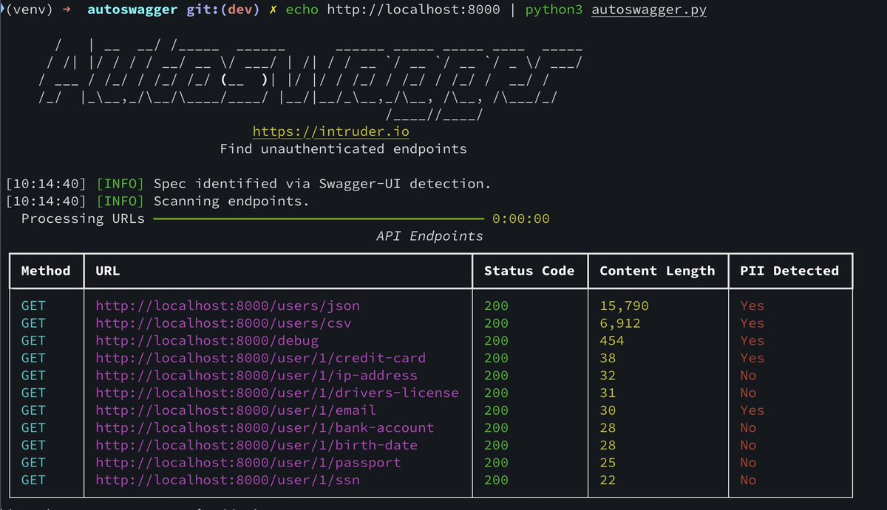Click GET method in users/csv row

coord(33,323)
